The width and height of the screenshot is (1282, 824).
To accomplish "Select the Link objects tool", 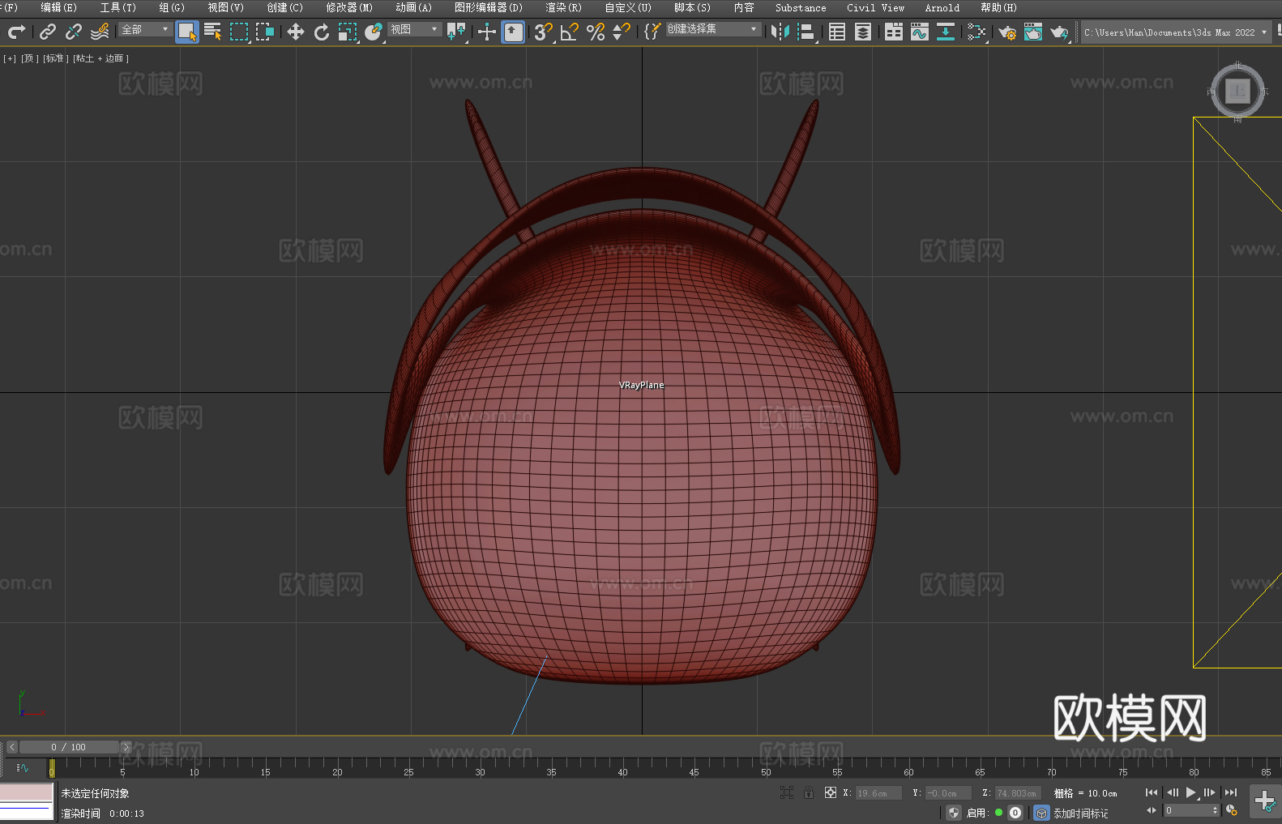I will click(48, 32).
